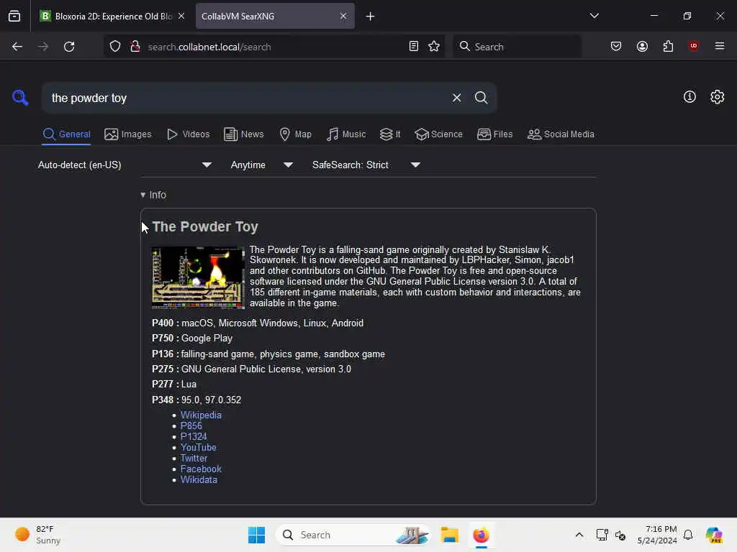Click in the SearXNG query field
Viewport: 737px width, 552px height.
pyautogui.click(x=245, y=98)
